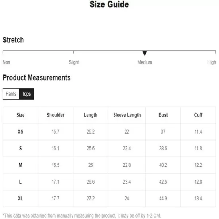Select the M size row label
The height and width of the screenshot is (219, 219).
click(x=20, y=165)
